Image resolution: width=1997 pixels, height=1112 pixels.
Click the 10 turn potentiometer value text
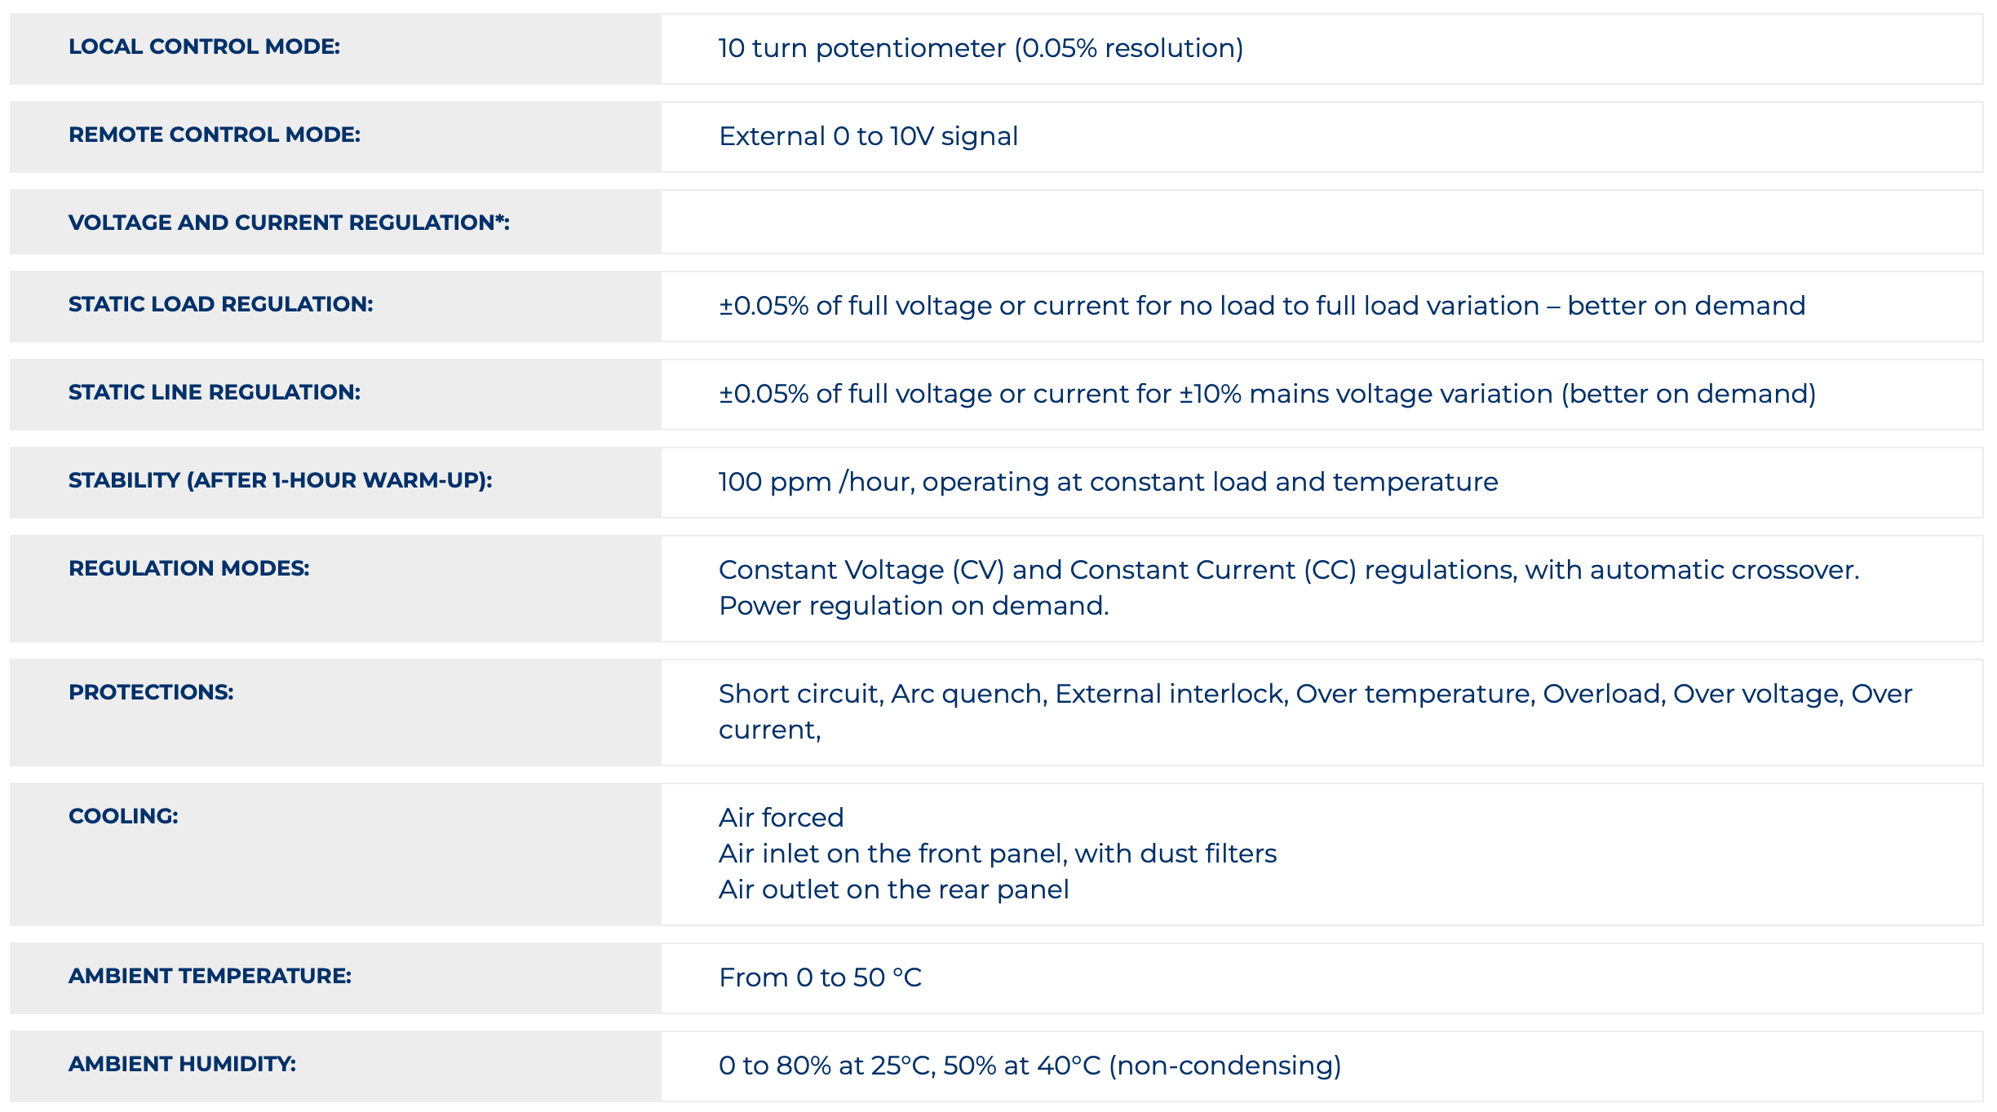click(981, 49)
